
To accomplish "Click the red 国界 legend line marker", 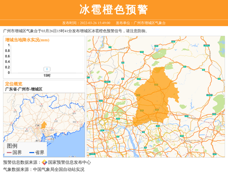I will [9, 153].
